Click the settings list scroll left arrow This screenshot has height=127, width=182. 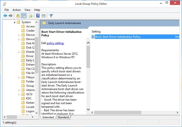click(92, 112)
